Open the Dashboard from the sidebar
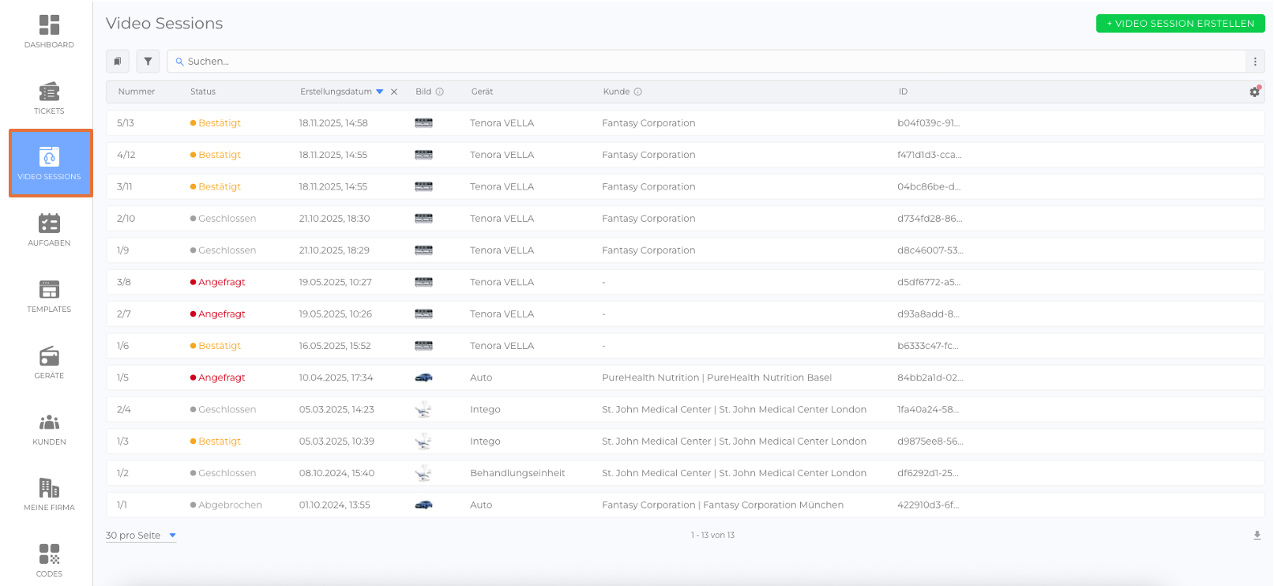Screen dimensions: 1274x586 (49, 32)
